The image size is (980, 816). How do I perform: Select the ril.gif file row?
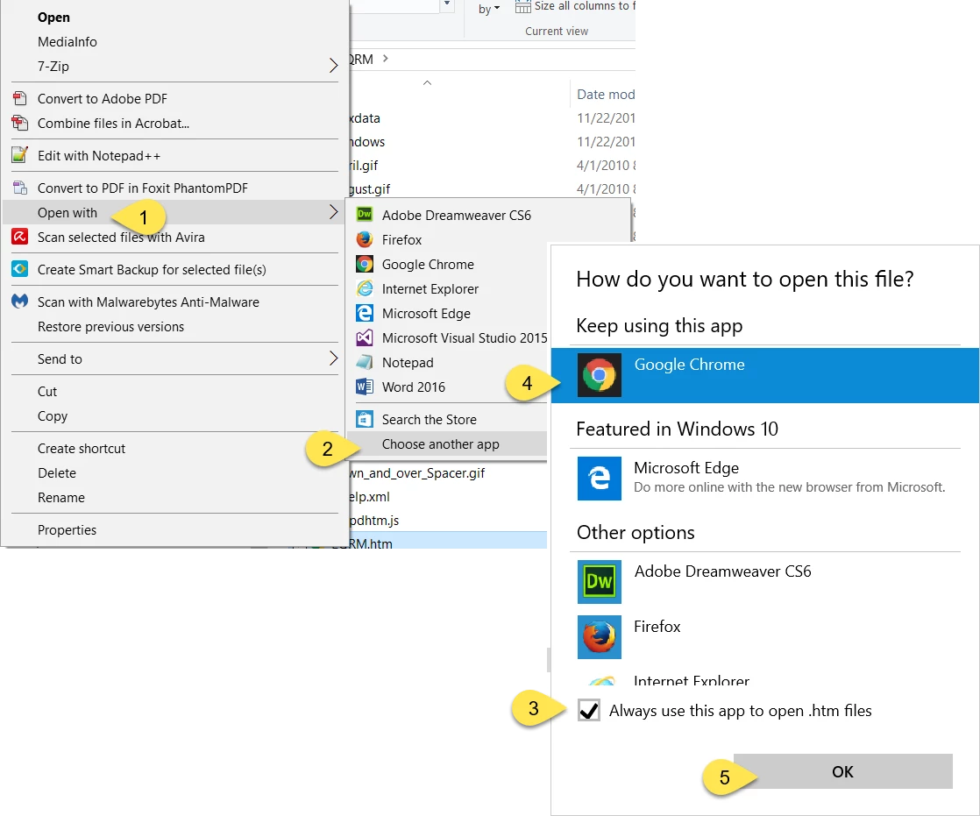coord(363,165)
